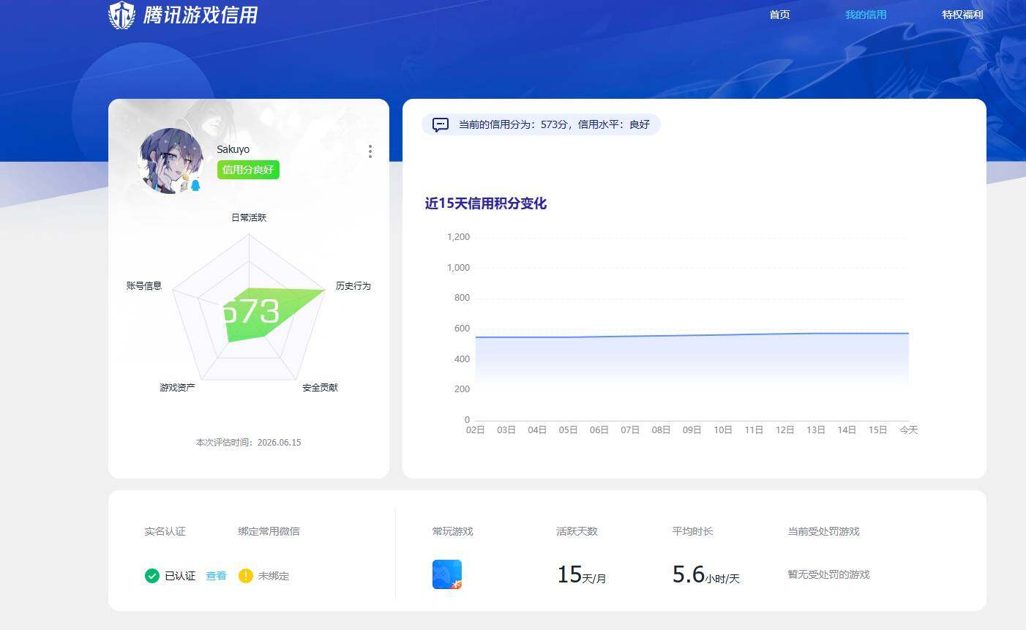Click the Sakuyo profile avatar

pyautogui.click(x=171, y=161)
